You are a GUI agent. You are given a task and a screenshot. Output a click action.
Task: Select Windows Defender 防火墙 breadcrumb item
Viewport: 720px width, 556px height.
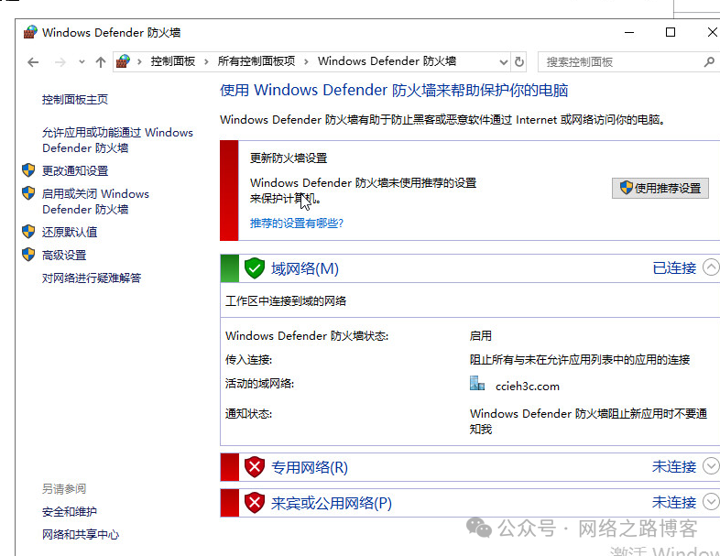[387, 61]
